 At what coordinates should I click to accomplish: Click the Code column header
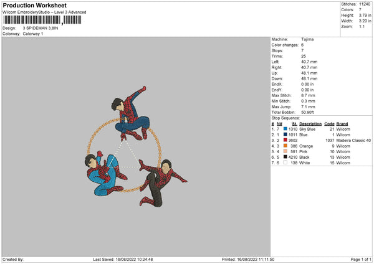pos(329,124)
